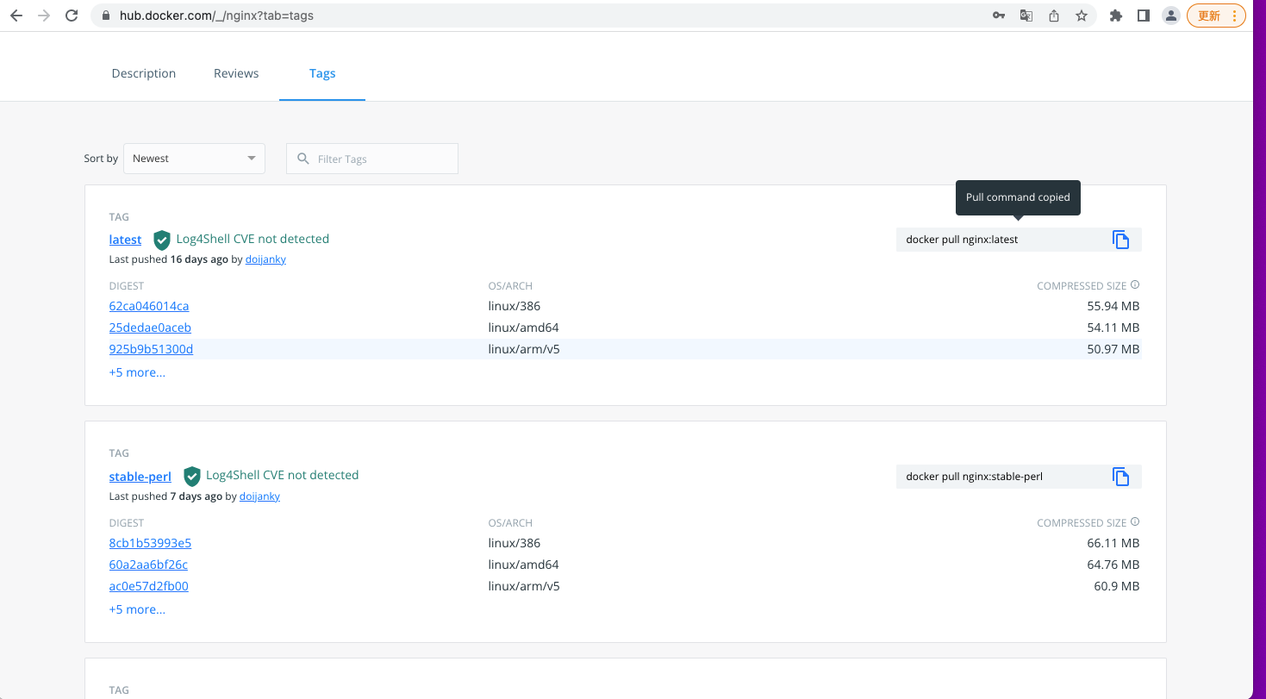The image size is (1266, 699).
Task: Click search icon in Filter Tags box
Action: pos(302,159)
